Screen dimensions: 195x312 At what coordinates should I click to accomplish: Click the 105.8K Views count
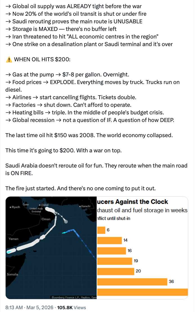tap(71, 308)
